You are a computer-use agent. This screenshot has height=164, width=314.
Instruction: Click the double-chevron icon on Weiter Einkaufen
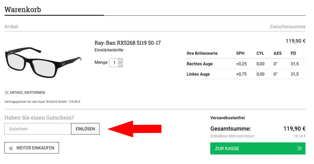(x=11, y=148)
